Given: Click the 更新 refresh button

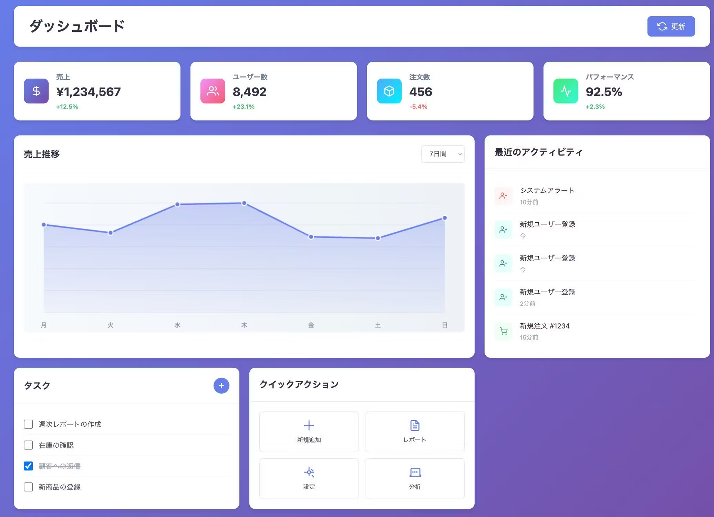Looking at the screenshot, I should tap(671, 26).
